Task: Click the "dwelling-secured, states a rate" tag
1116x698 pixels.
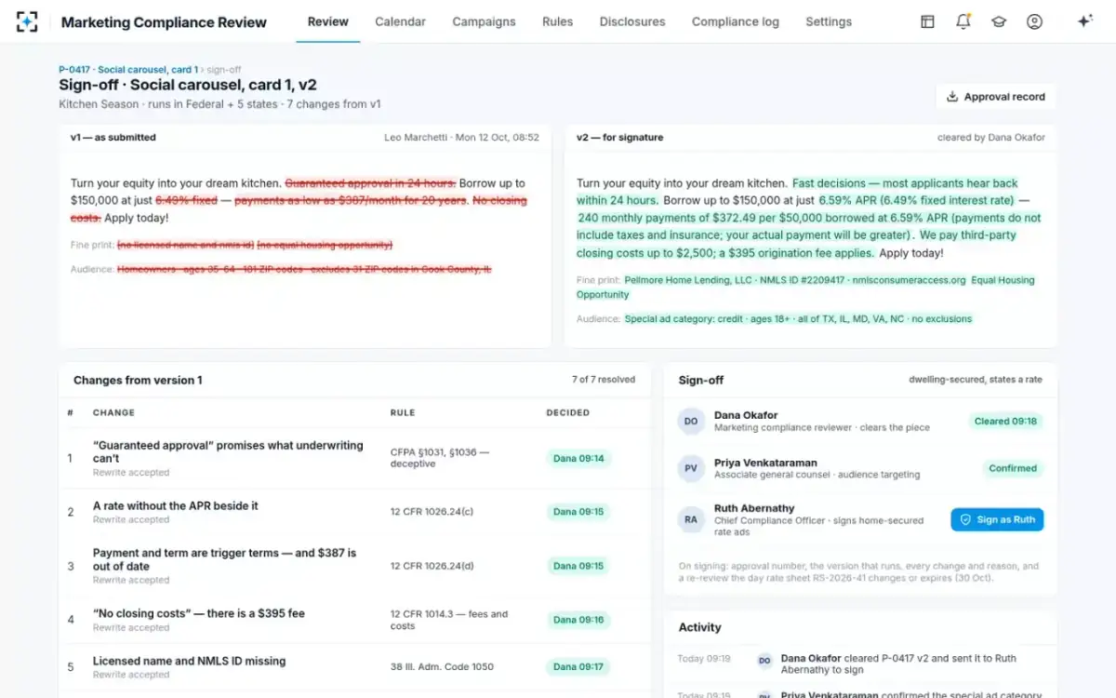Action: click(977, 380)
